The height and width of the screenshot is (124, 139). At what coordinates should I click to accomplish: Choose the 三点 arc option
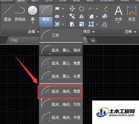(61, 35)
